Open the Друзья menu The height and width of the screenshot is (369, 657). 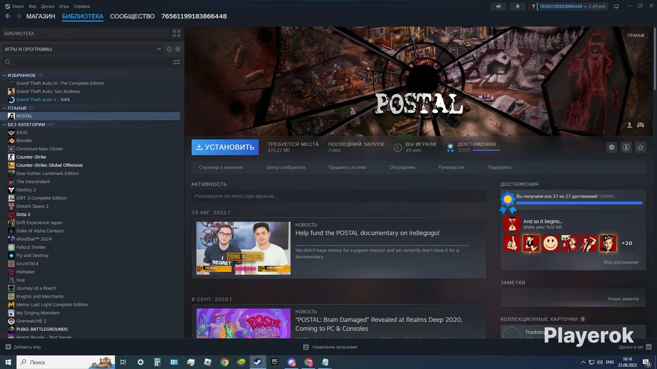(x=48, y=6)
